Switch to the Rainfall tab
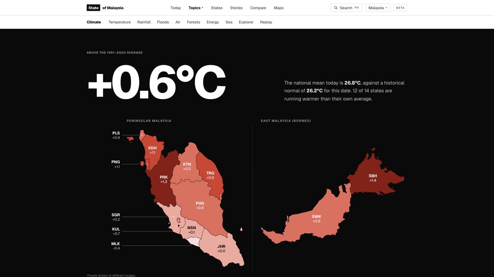 tap(144, 22)
